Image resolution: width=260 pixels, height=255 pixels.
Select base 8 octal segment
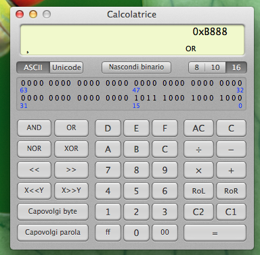click(x=196, y=67)
